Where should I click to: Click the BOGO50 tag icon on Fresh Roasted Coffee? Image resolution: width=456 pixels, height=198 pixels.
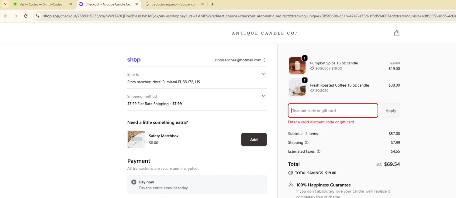312,90
